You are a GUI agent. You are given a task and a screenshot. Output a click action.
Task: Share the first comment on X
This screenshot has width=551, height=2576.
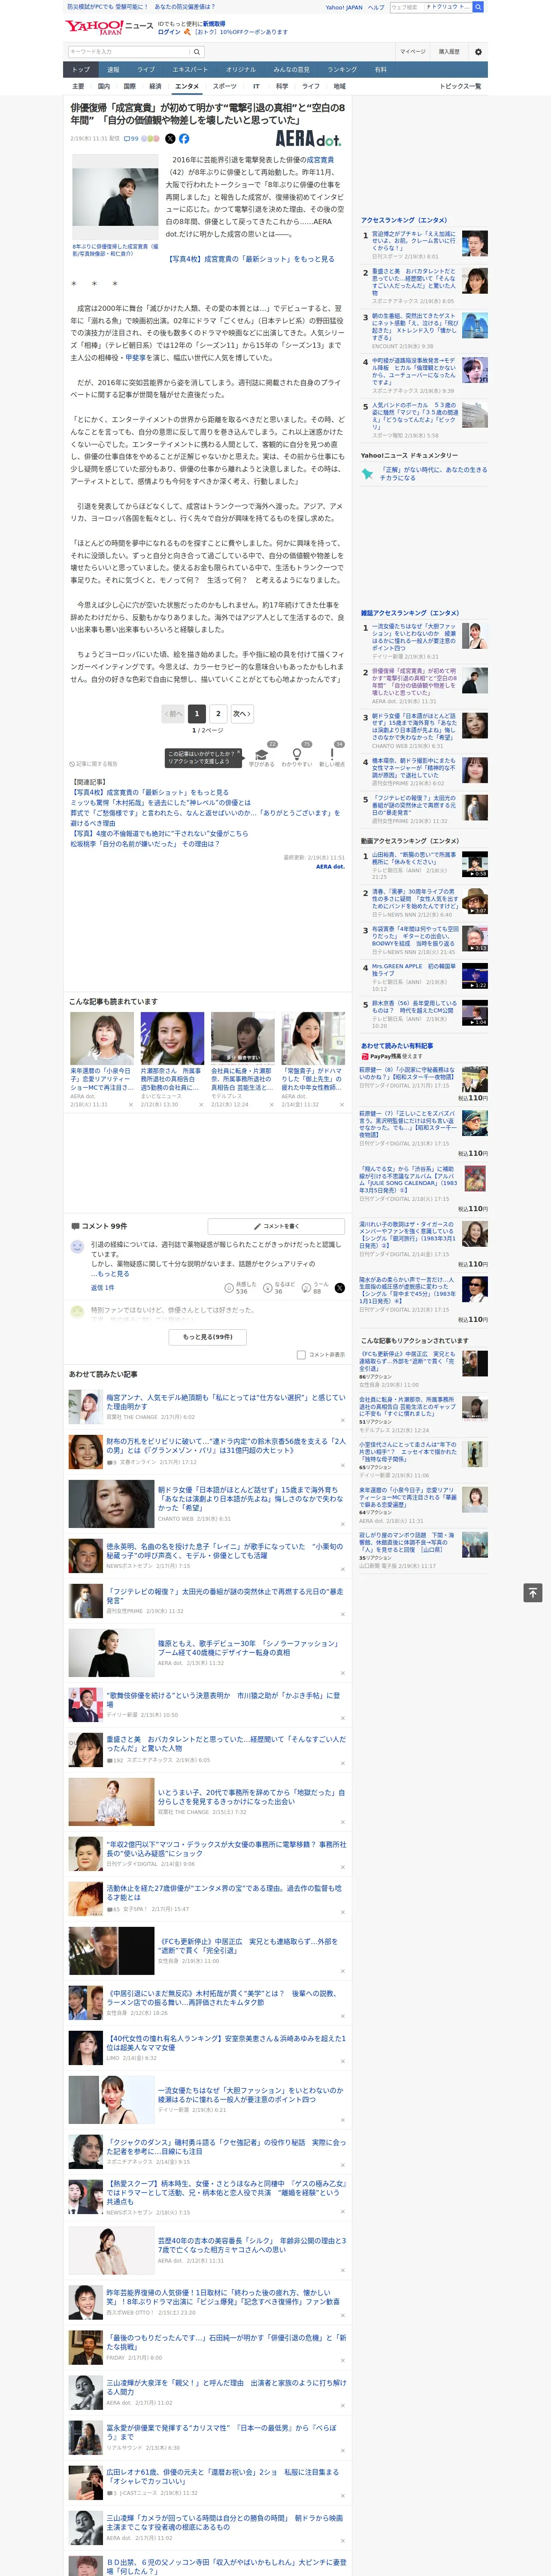click(339, 1288)
